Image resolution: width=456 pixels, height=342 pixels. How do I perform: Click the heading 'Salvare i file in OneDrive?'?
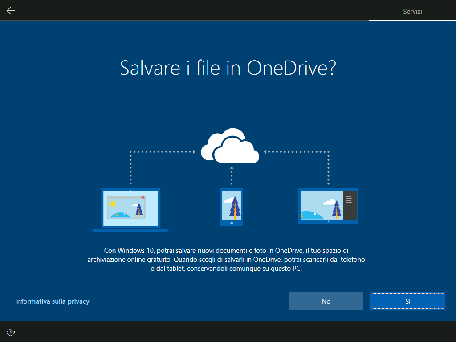[x=228, y=68]
